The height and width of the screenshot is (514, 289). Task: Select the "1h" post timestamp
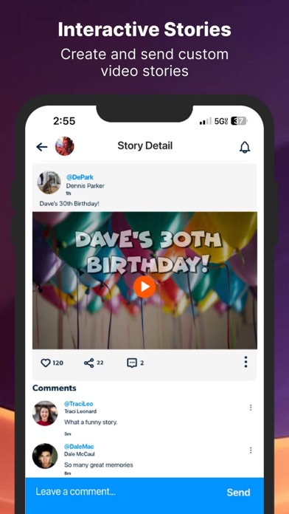point(69,193)
